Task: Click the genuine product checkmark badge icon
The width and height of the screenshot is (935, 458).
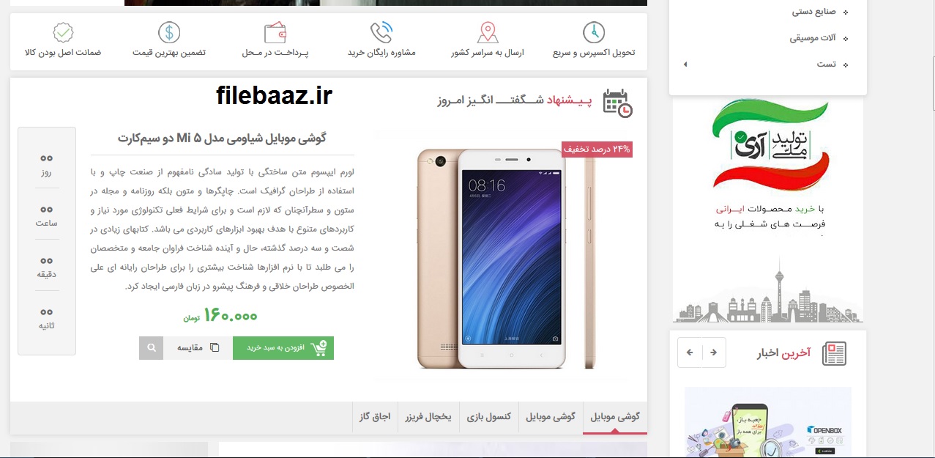Action: click(63, 32)
